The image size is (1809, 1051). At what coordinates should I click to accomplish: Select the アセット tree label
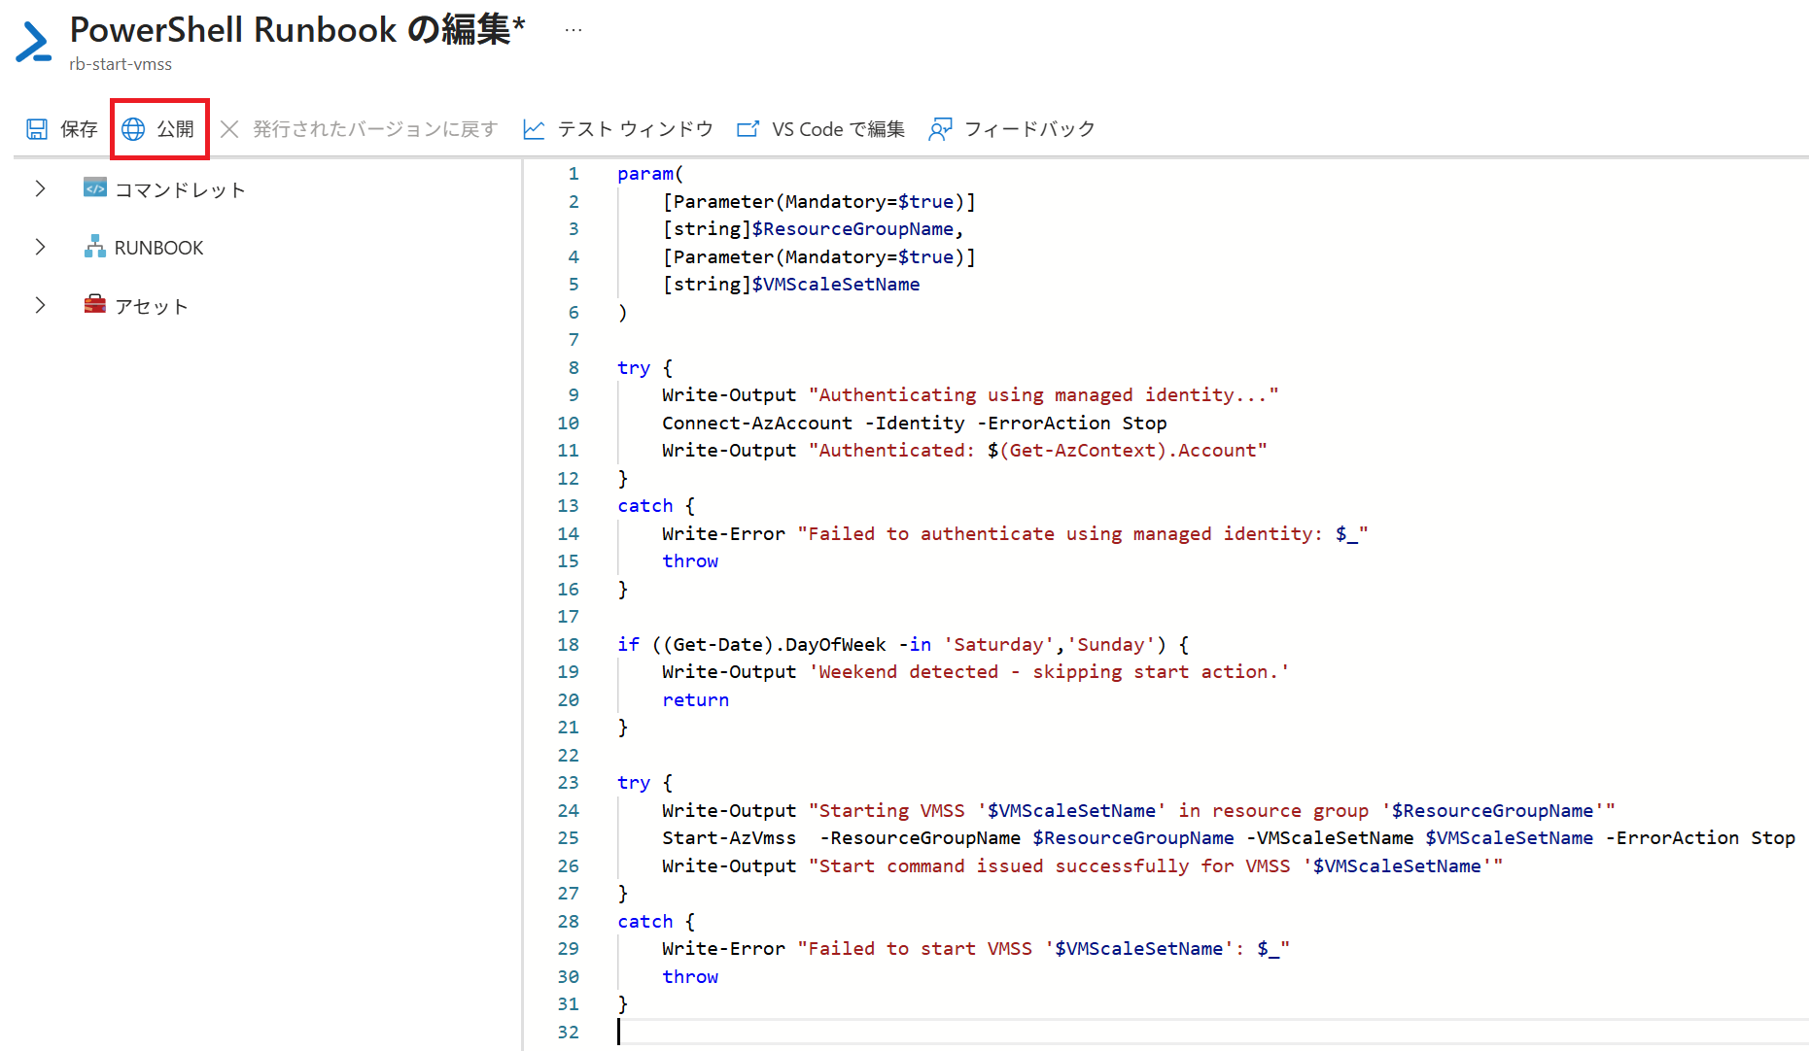pos(152,306)
